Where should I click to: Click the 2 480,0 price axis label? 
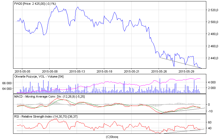213,34
